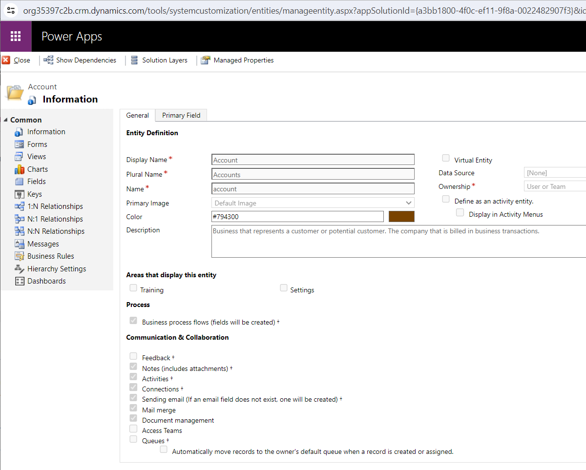586x470 pixels.
Task: Toggle the Virtual Entity checkbox
Action: [x=446, y=158]
